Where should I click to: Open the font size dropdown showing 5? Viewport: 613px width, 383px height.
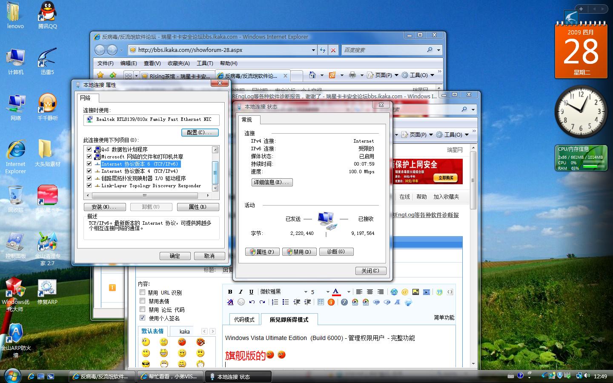[320, 292]
